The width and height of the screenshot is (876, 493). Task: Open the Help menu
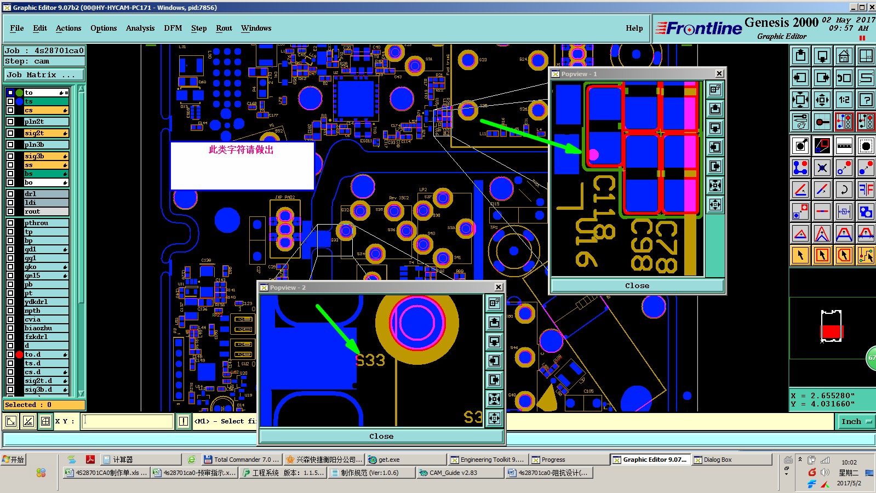(634, 28)
